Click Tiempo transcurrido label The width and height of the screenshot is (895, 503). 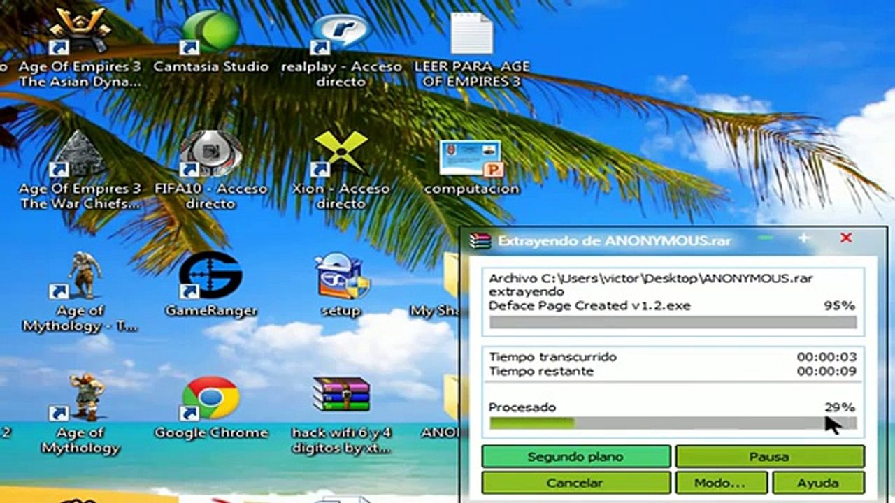click(x=552, y=357)
